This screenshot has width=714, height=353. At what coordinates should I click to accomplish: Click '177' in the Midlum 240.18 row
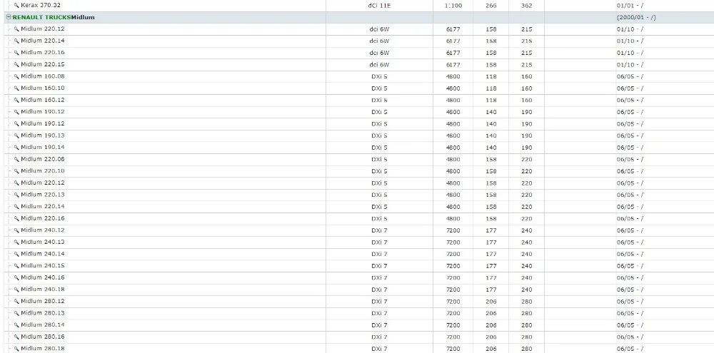point(491,290)
